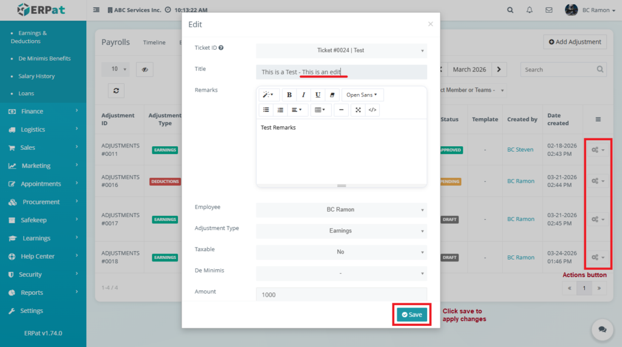Open code view in Remarks editor
The image size is (622, 347).
[x=372, y=110]
